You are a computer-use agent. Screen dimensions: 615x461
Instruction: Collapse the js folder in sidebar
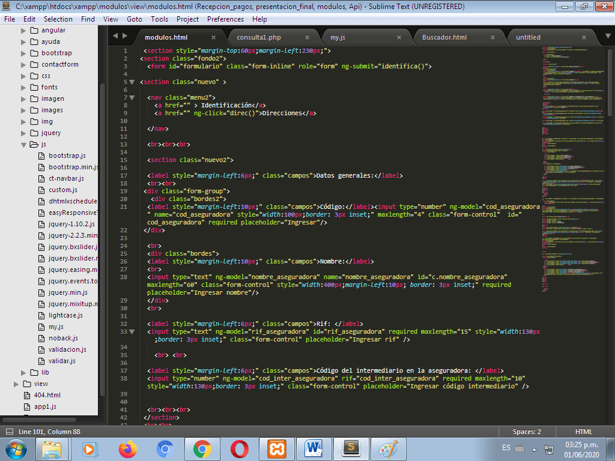[25, 145]
